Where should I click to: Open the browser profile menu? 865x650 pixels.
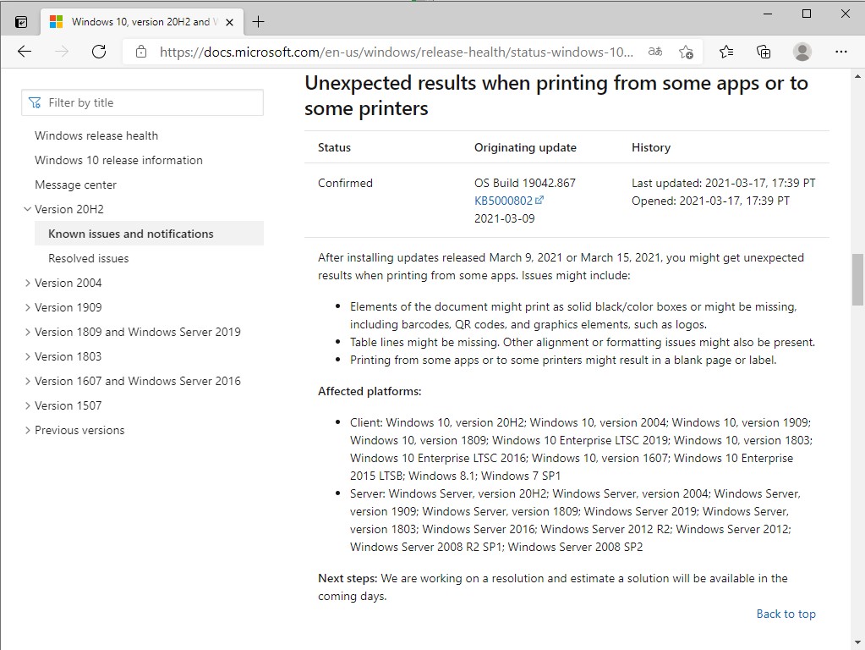pyautogui.click(x=802, y=52)
